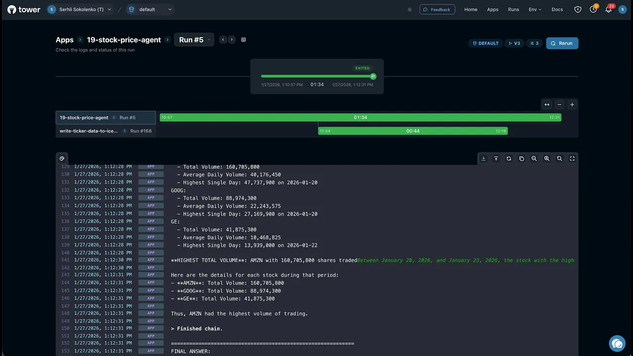The height and width of the screenshot is (356, 633).
Task: Click the run progress bar end marker
Action: (x=373, y=76)
